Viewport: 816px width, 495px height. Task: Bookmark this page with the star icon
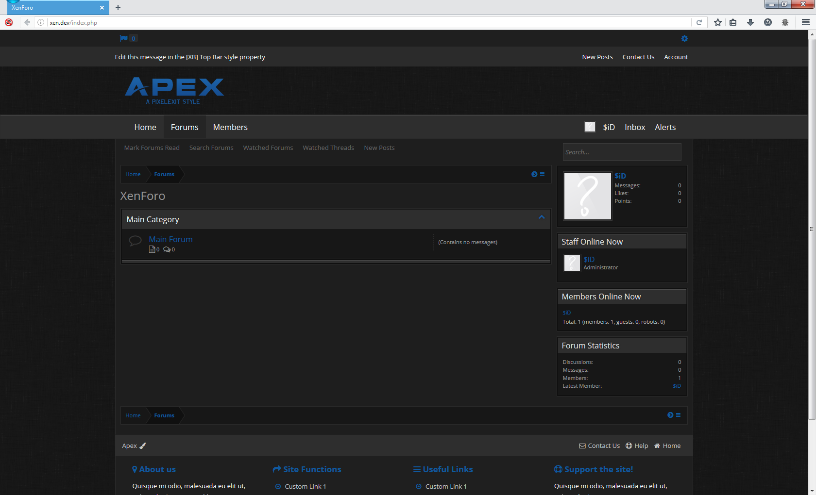pyautogui.click(x=717, y=22)
